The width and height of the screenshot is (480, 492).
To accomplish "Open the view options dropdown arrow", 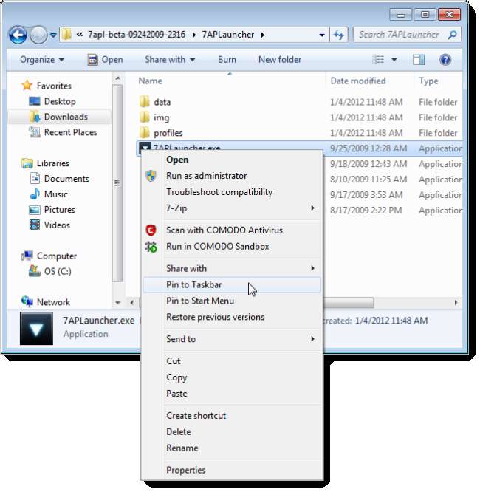I will coord(394,60).
